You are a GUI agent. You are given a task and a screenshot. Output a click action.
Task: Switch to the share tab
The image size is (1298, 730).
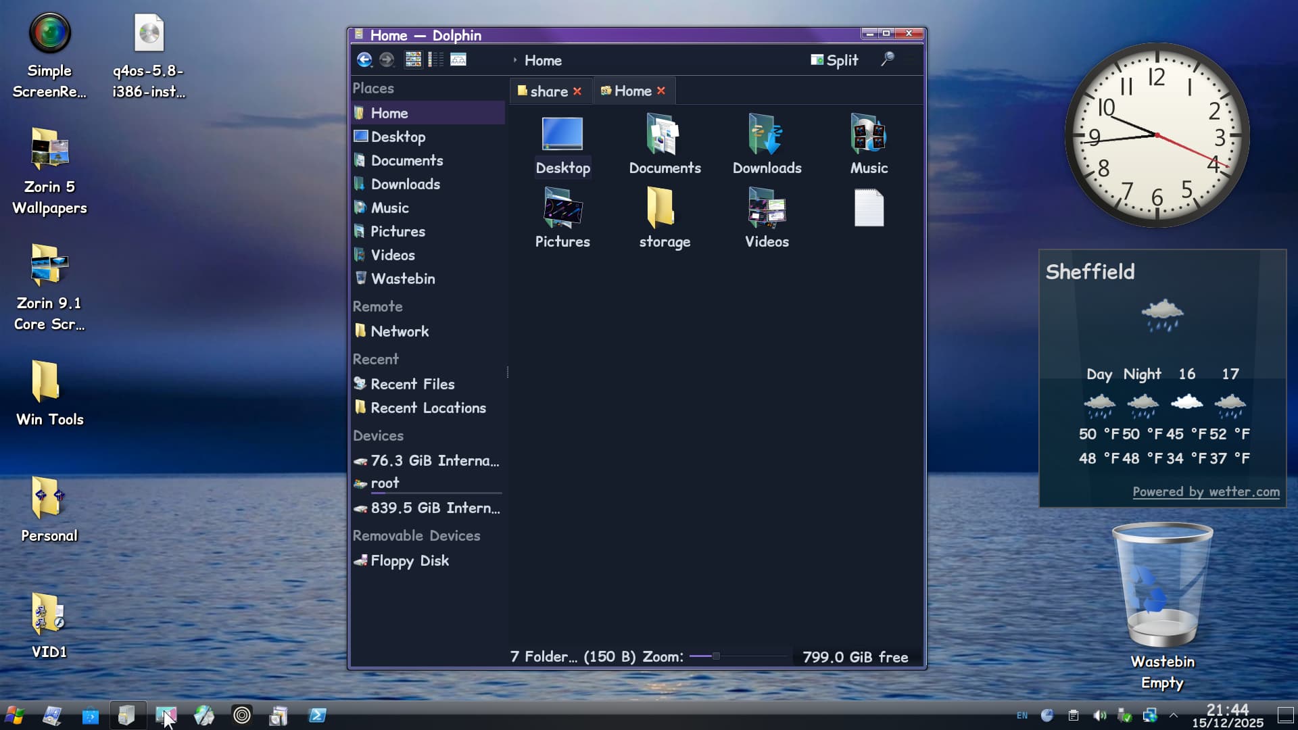click(548, 91)
